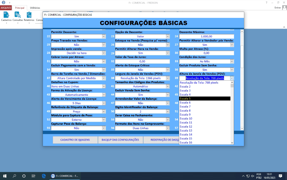
Task: Launch Microsoft Edge from the taskbar
Action: (x=43, y=176)
